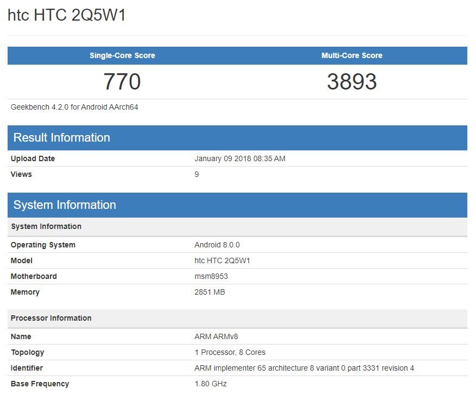
Task: Click the 1 Processor, 8 Cores topology value
Action: click(230, 352)
